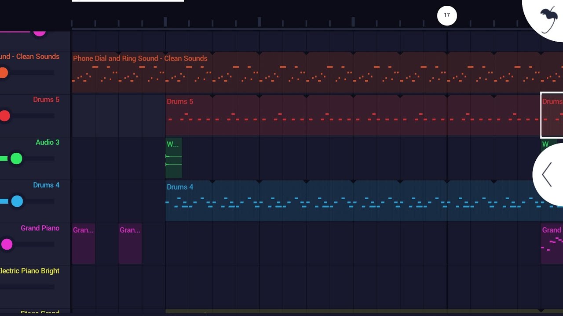Screen dimensions: 563x316
Task: Expand the side panel with the left arrow
Action: (x=547, y=174)
